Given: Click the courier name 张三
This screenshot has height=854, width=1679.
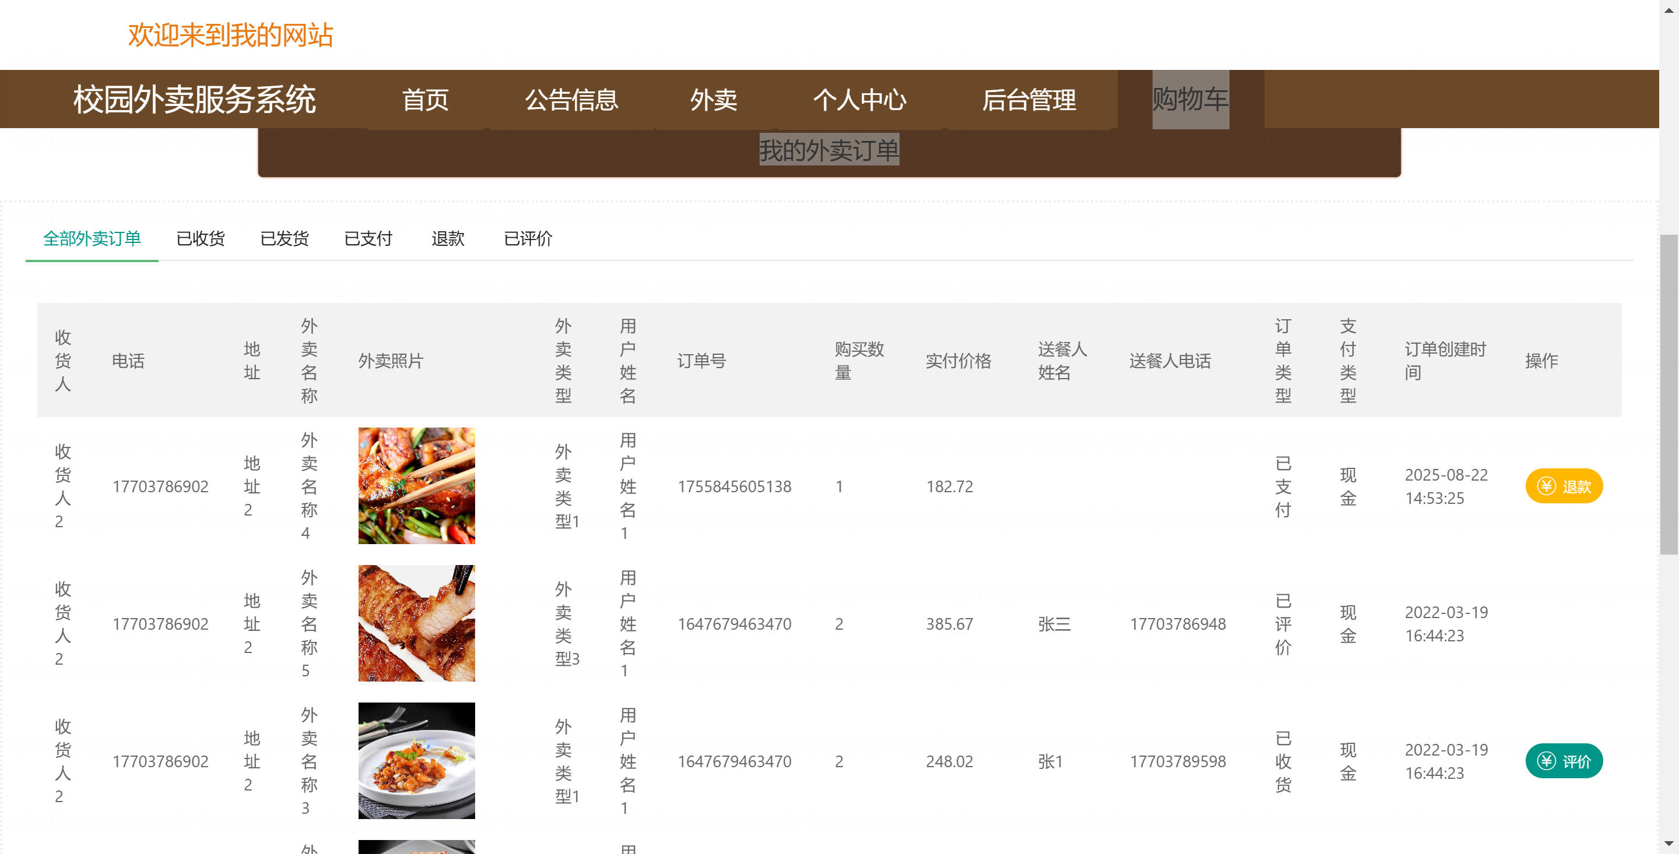Looking at the screenshot, I should tap(1054, 624).
